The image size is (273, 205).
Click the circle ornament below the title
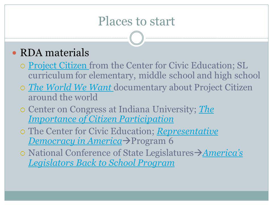point(137,38)
